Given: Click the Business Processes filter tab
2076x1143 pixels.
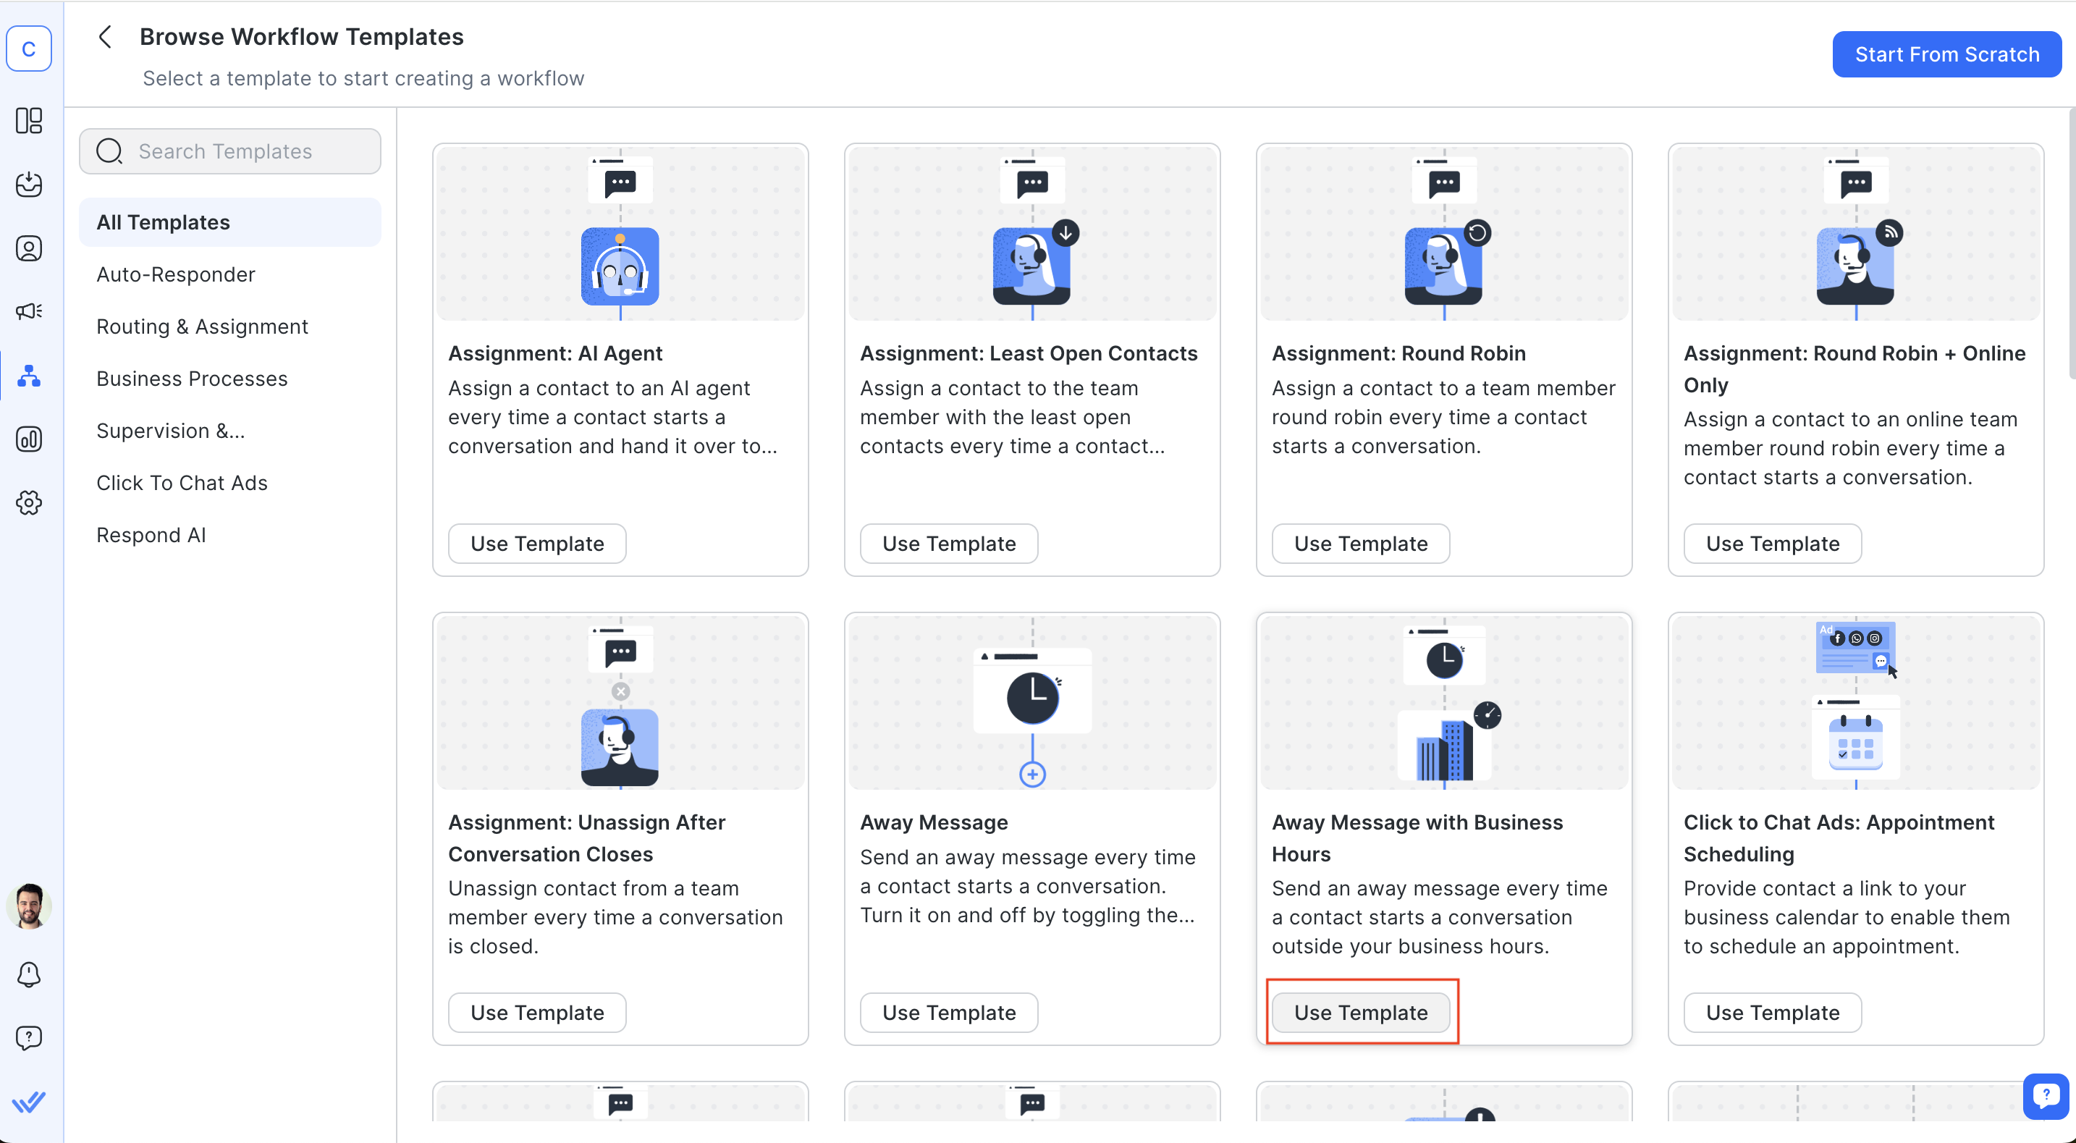Looking at the screenshot, I should click(x=191, y=379).
